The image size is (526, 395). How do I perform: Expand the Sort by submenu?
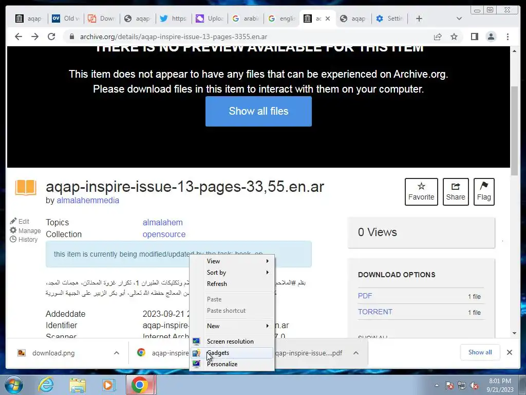(232, 273)
